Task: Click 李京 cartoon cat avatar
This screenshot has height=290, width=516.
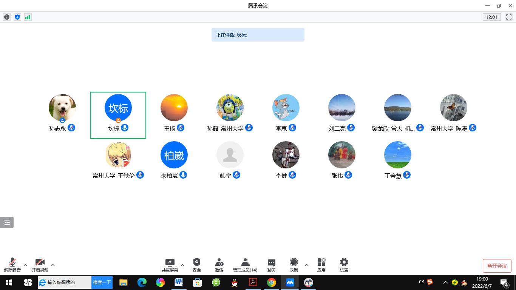Action: point(286,108)
